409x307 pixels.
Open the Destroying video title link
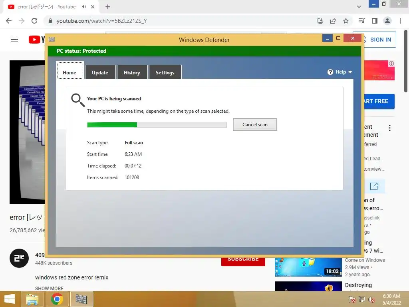(358, 285)
